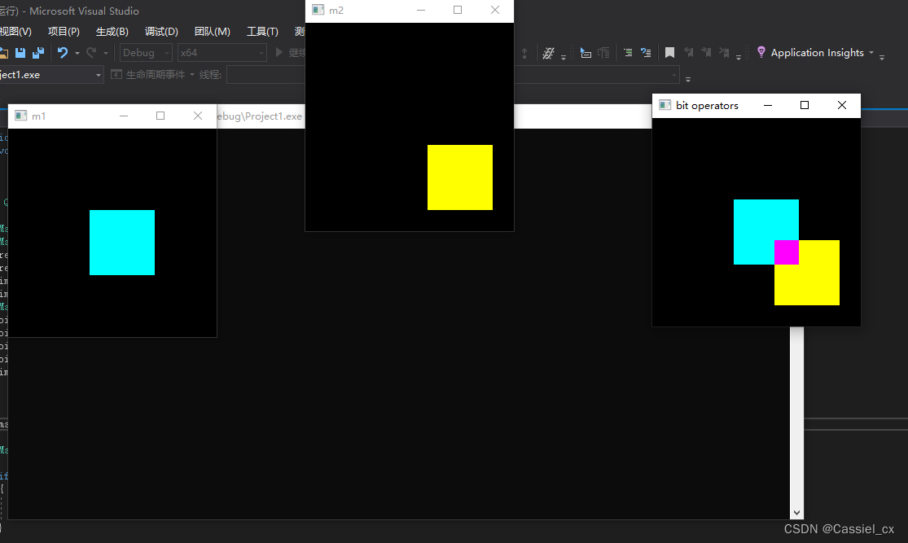The width and height of the screenshot is (908, 543).
Task: Minimize the m2 window
Action: tap(421, 10)
